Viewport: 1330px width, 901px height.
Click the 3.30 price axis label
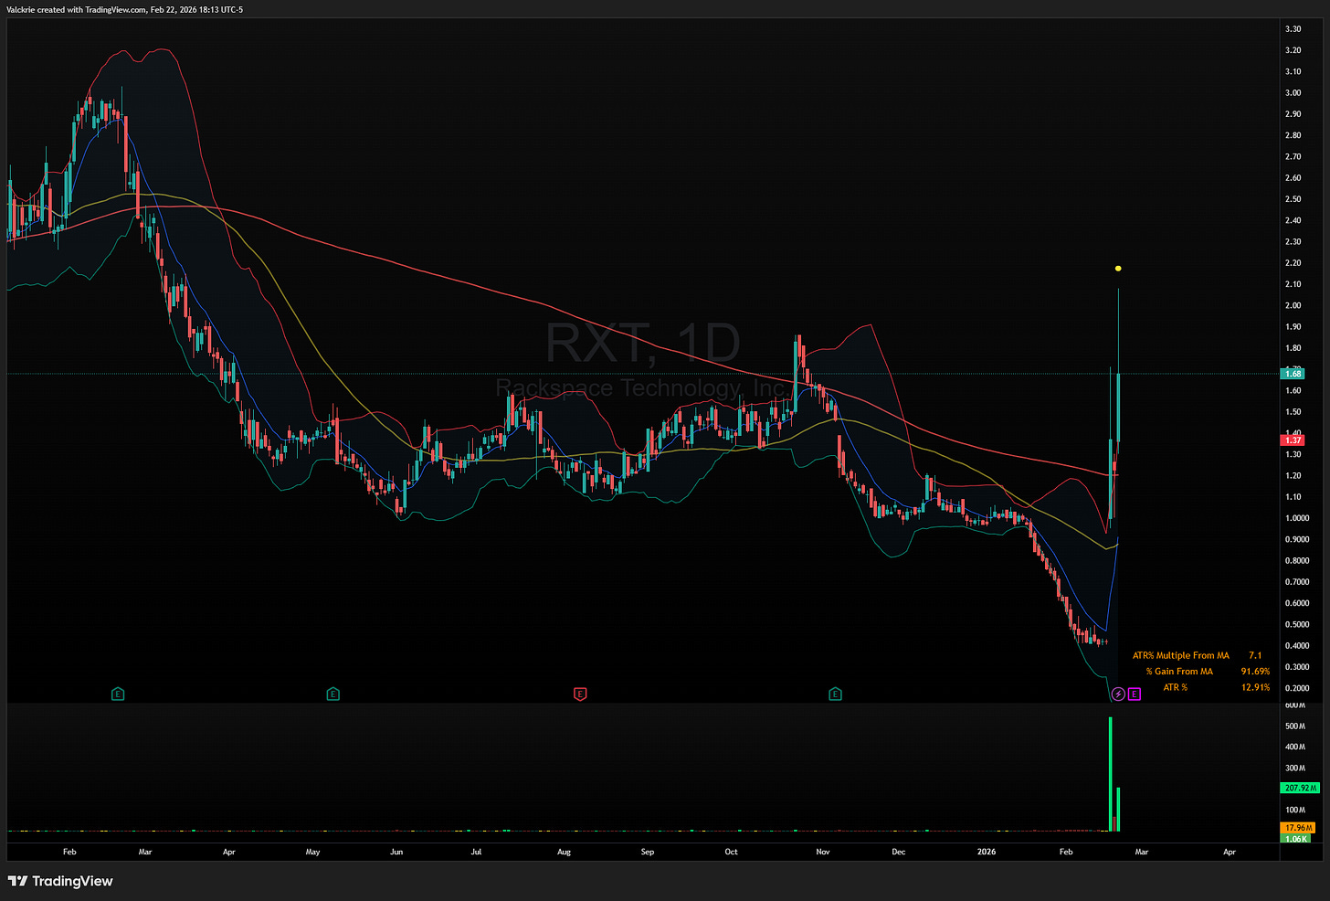pyautogui.click(x=1293, y=29)
